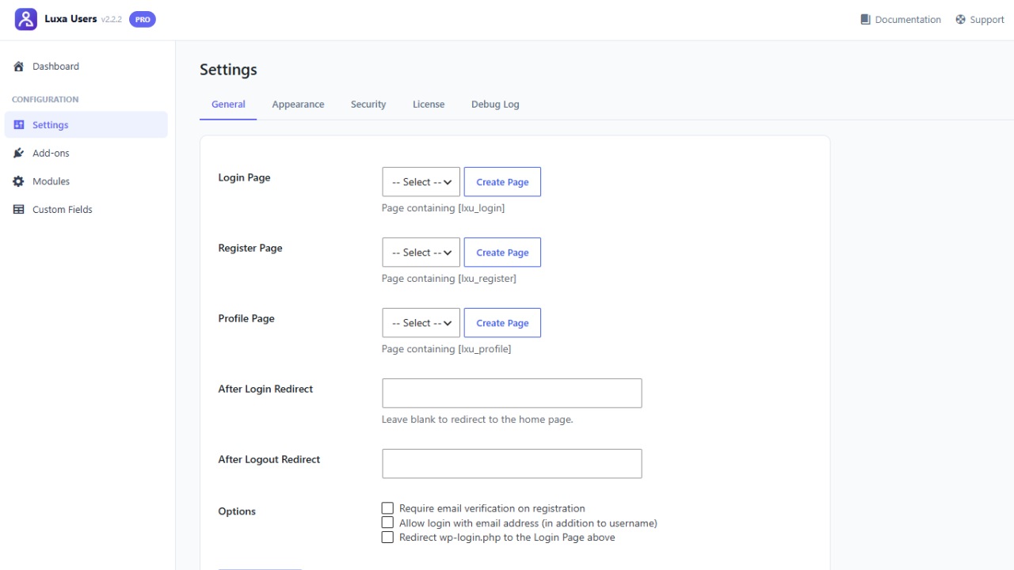Toggle allow login with email address
Viewport: 1014px width, 570px height.
(387, 522)
